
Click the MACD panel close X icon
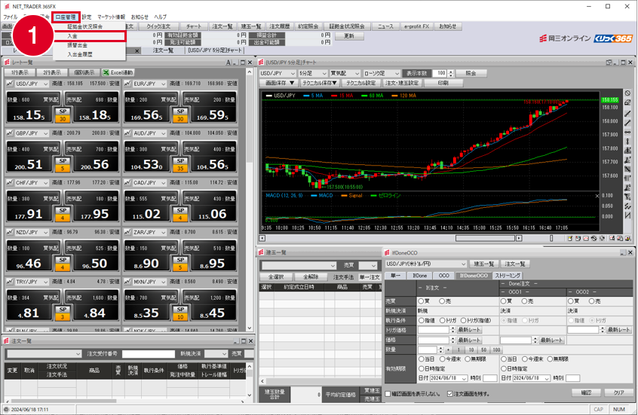point(597,196)
